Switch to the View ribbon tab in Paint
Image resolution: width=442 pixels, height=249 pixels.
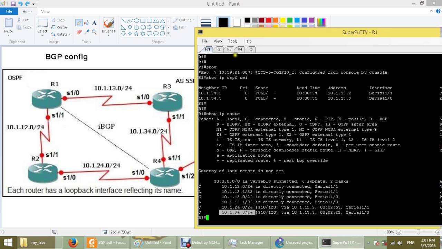point(45,11)
